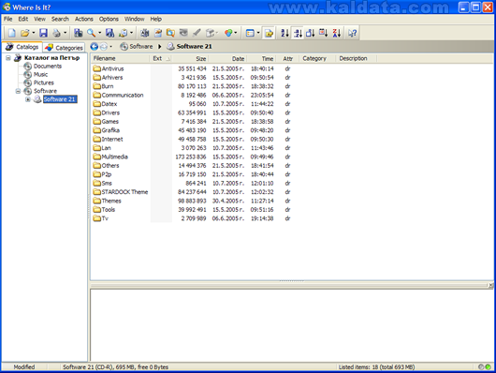
Task: Open the categories icon dropdown arrow
Action: pyautogui.click(x=236, y=33)
